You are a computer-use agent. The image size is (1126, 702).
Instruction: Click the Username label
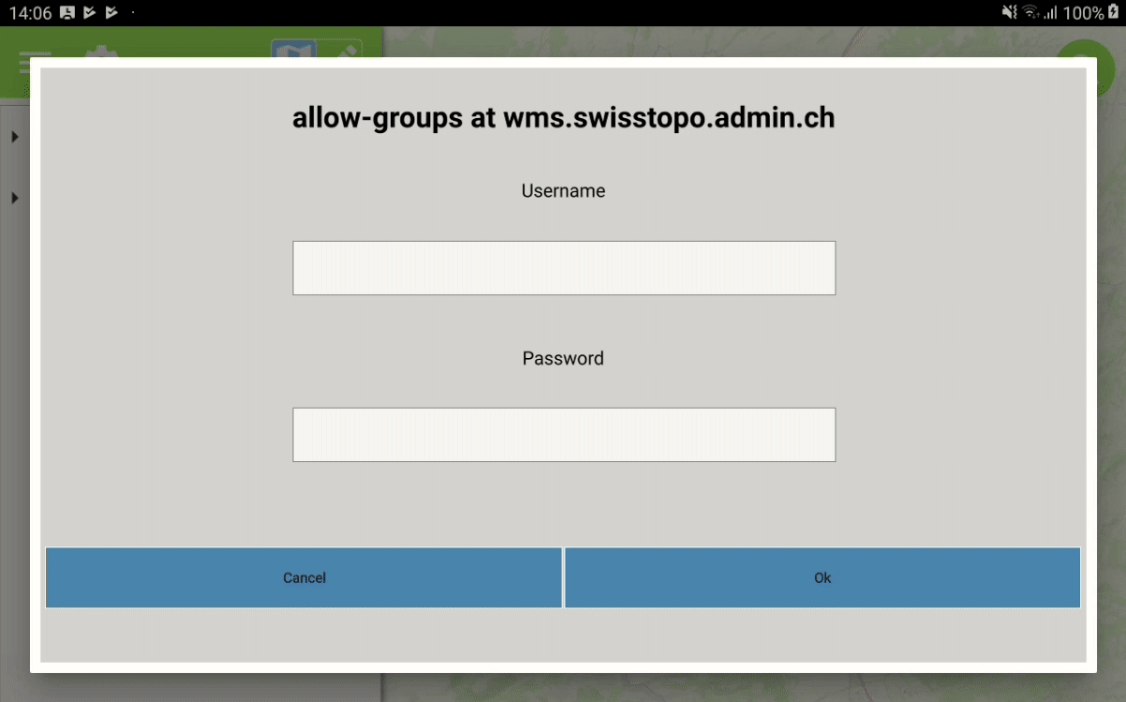click(x=563, y=190)
